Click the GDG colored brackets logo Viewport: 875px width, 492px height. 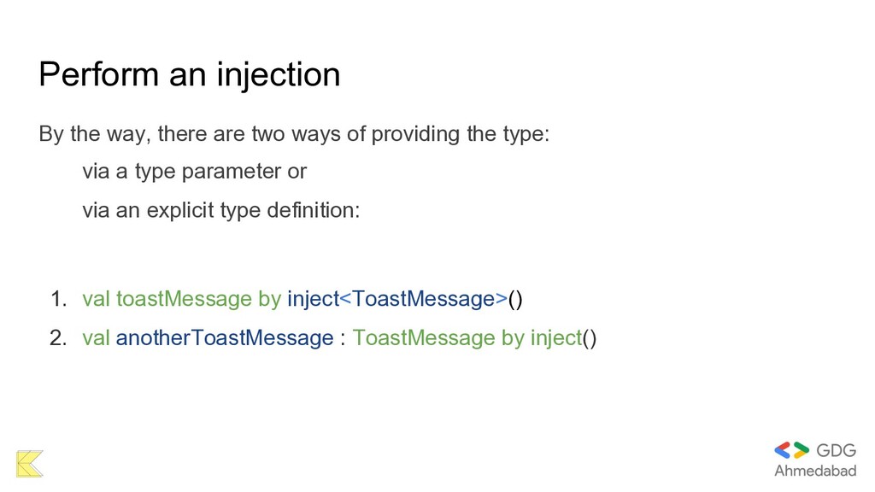point(791,449)
